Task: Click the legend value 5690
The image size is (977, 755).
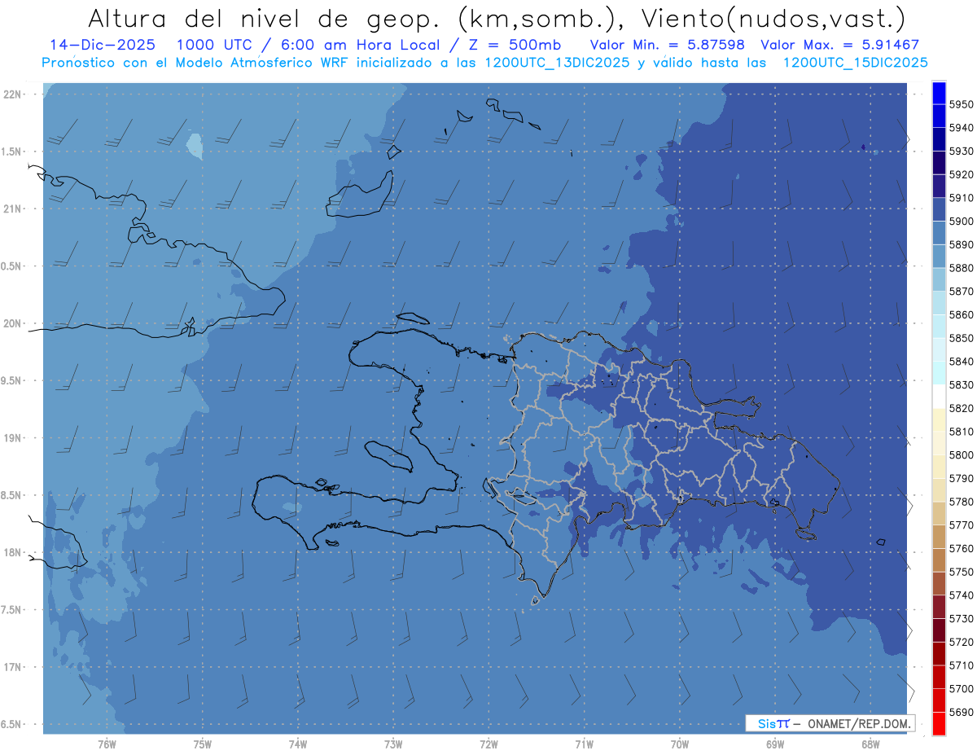Action: (x=962, y=712)
